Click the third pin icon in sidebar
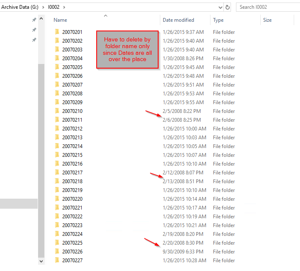 pos(34,40)
